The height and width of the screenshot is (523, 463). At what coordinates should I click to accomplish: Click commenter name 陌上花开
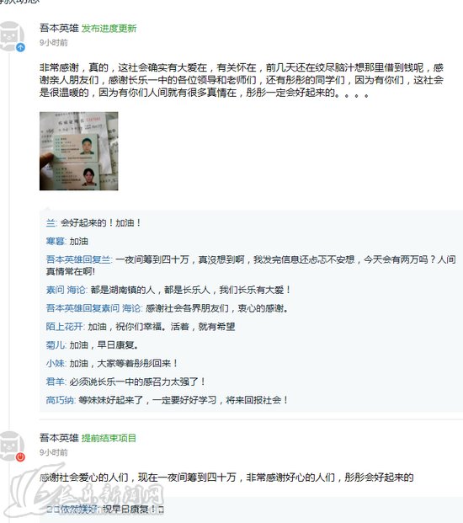coord(65,327)
